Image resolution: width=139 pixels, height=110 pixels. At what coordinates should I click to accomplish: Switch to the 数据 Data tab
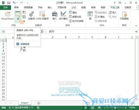83,7
